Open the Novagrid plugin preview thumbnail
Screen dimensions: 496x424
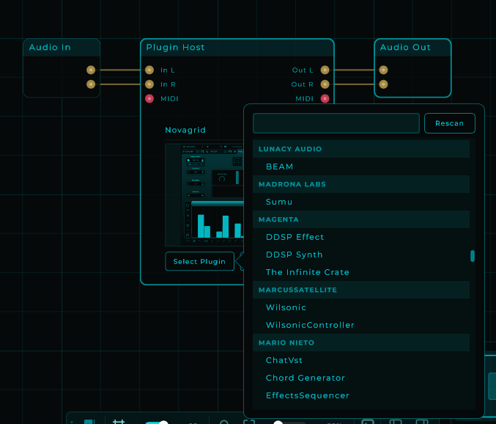[204, 194]
